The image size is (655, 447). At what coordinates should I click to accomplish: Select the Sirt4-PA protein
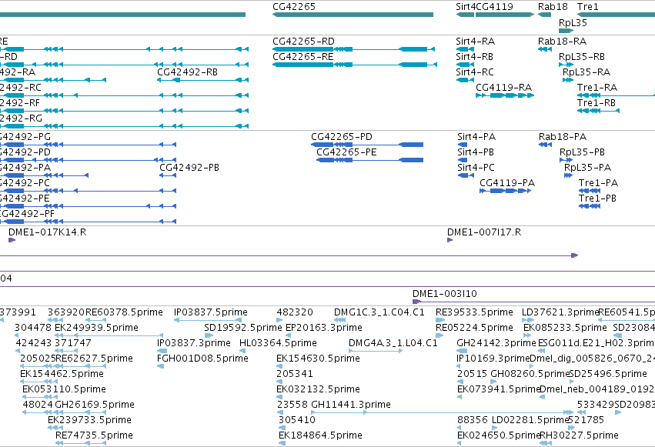463,145
